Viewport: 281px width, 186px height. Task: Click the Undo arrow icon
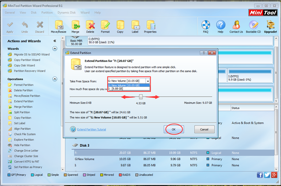[x=25, y=25]
